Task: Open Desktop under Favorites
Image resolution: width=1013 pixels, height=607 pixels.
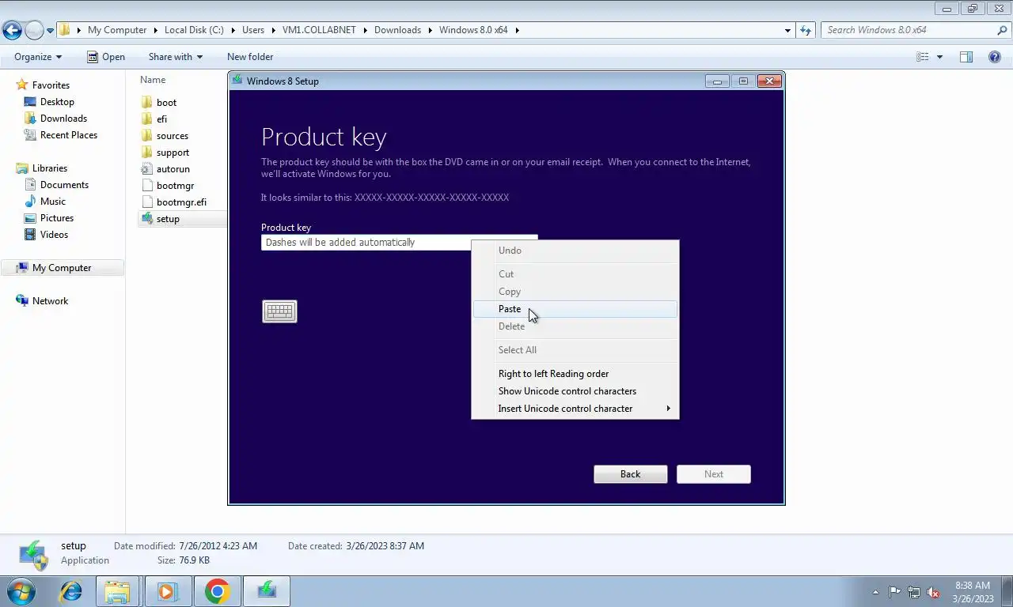Action: point(57,102)
